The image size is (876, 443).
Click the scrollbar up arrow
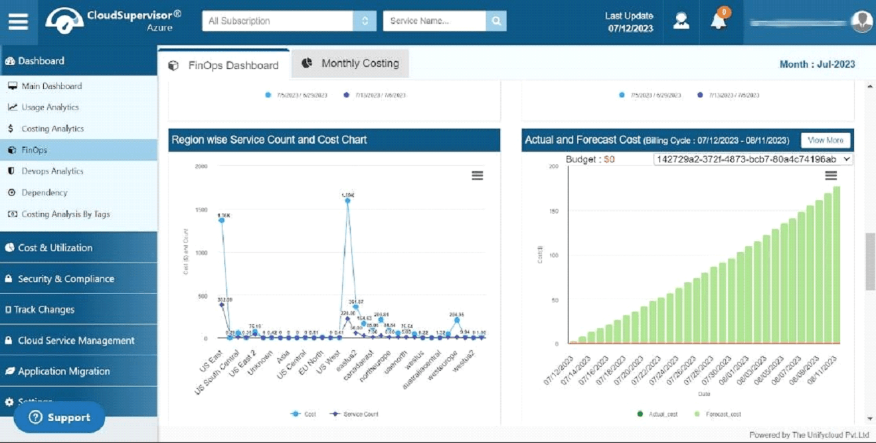[870, 87]
